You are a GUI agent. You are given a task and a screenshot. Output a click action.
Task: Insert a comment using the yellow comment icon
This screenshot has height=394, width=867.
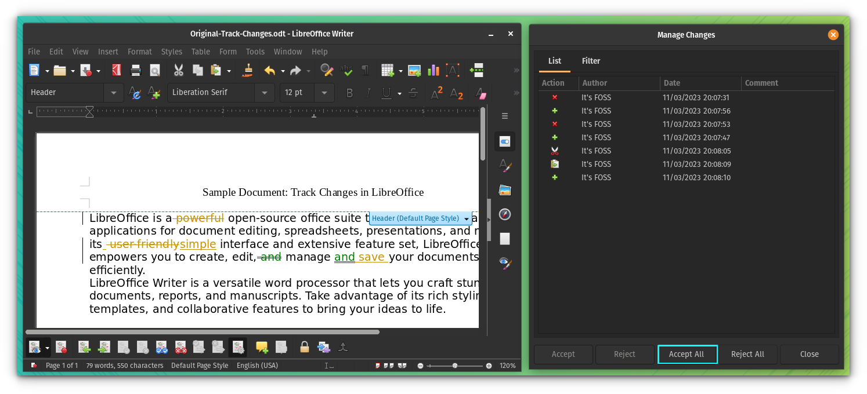tap(262, 346)
